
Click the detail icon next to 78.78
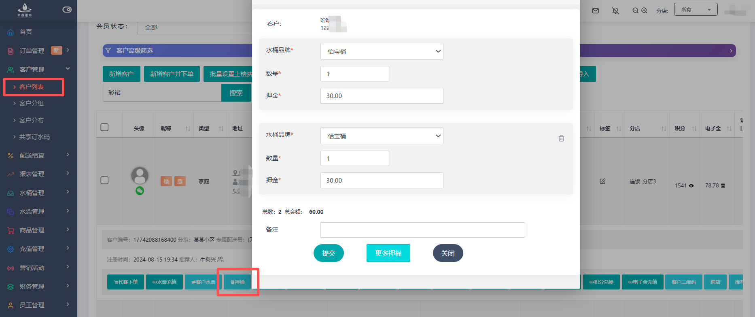coord(723,186)
